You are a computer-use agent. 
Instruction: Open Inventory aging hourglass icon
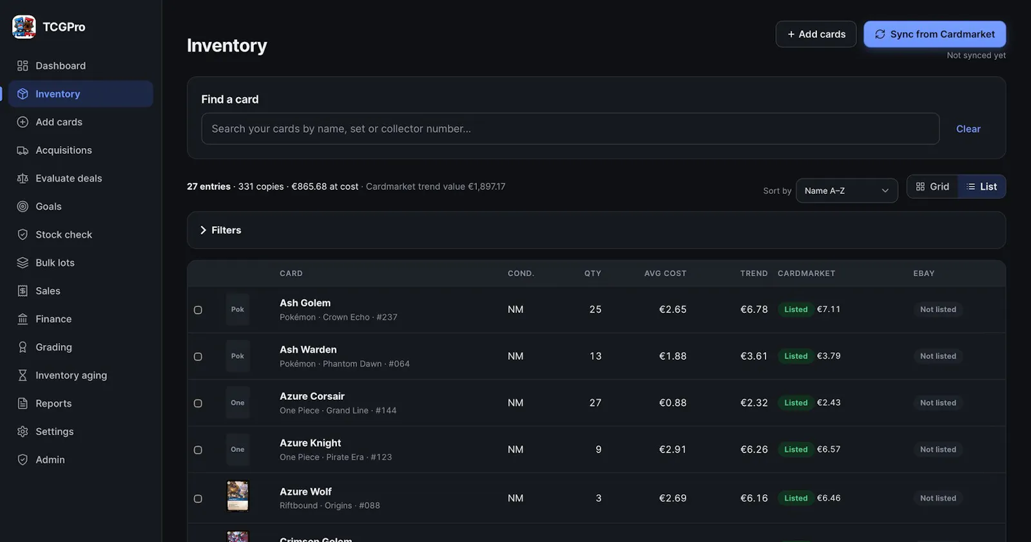coord(23,375)
